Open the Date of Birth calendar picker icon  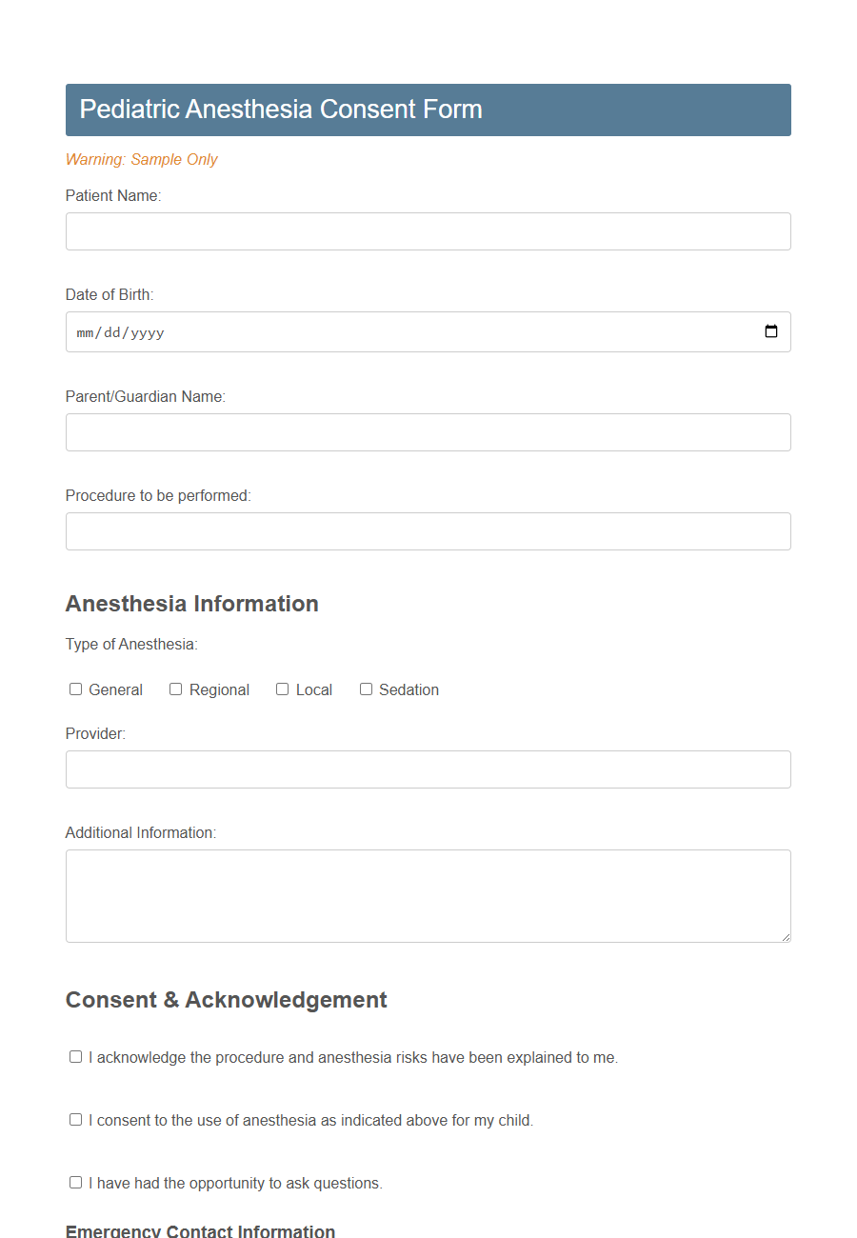coord(770,331)
